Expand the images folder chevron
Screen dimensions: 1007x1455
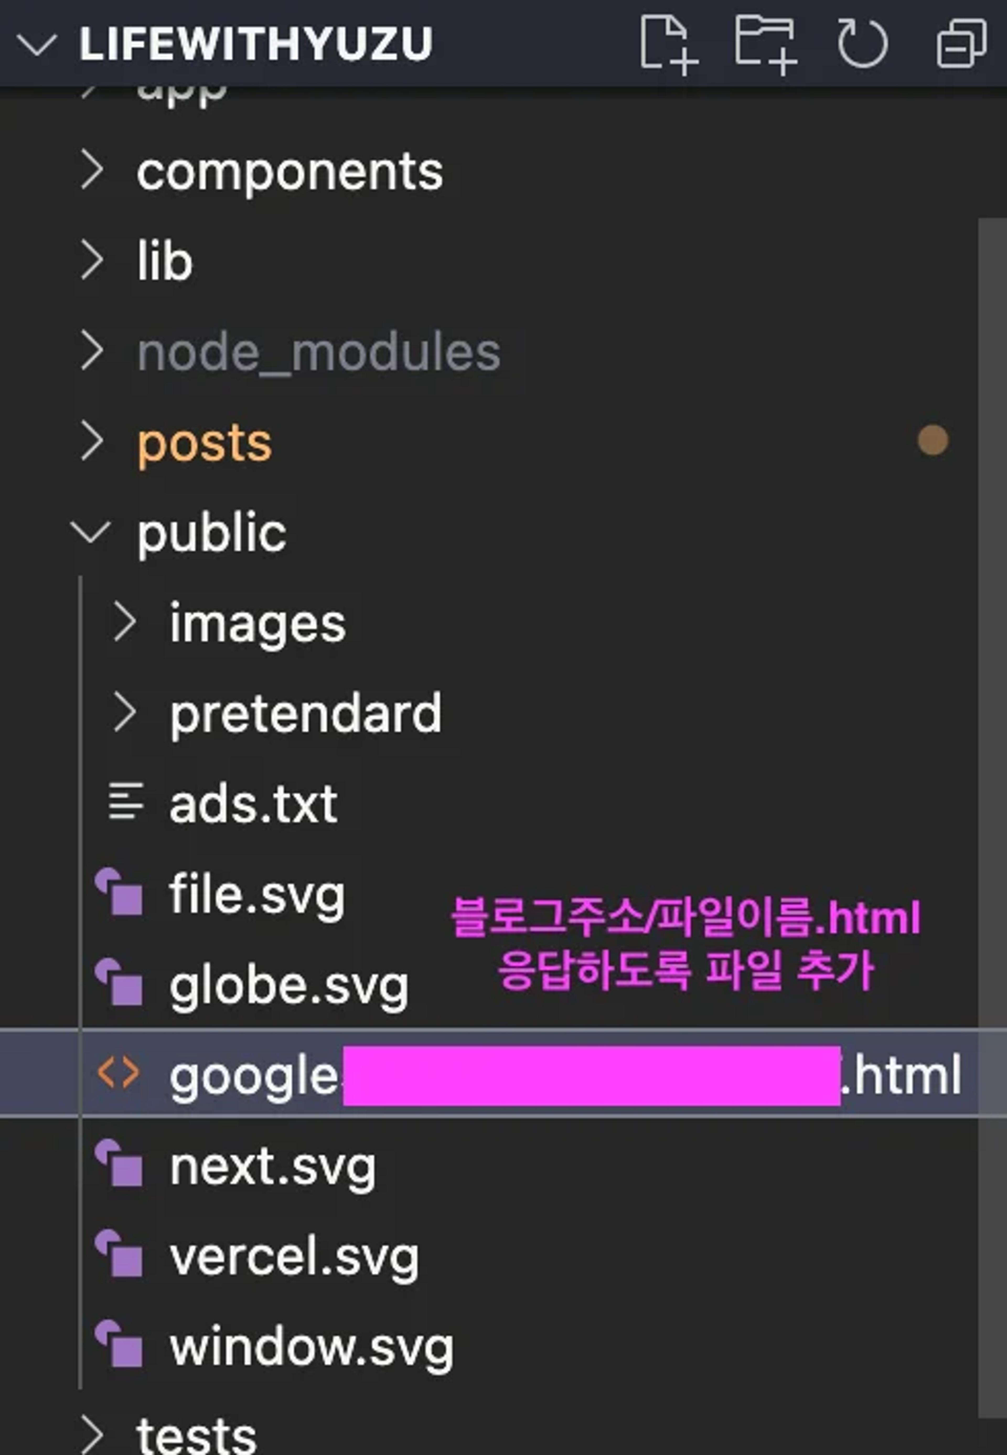(x=124, y=622)
